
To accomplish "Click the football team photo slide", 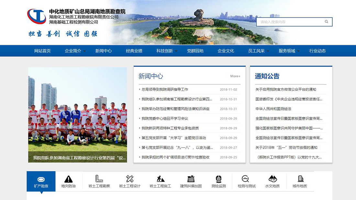I will coord(78,115).
